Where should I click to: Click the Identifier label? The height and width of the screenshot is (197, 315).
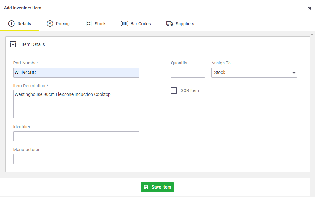(x=22, y=127)
